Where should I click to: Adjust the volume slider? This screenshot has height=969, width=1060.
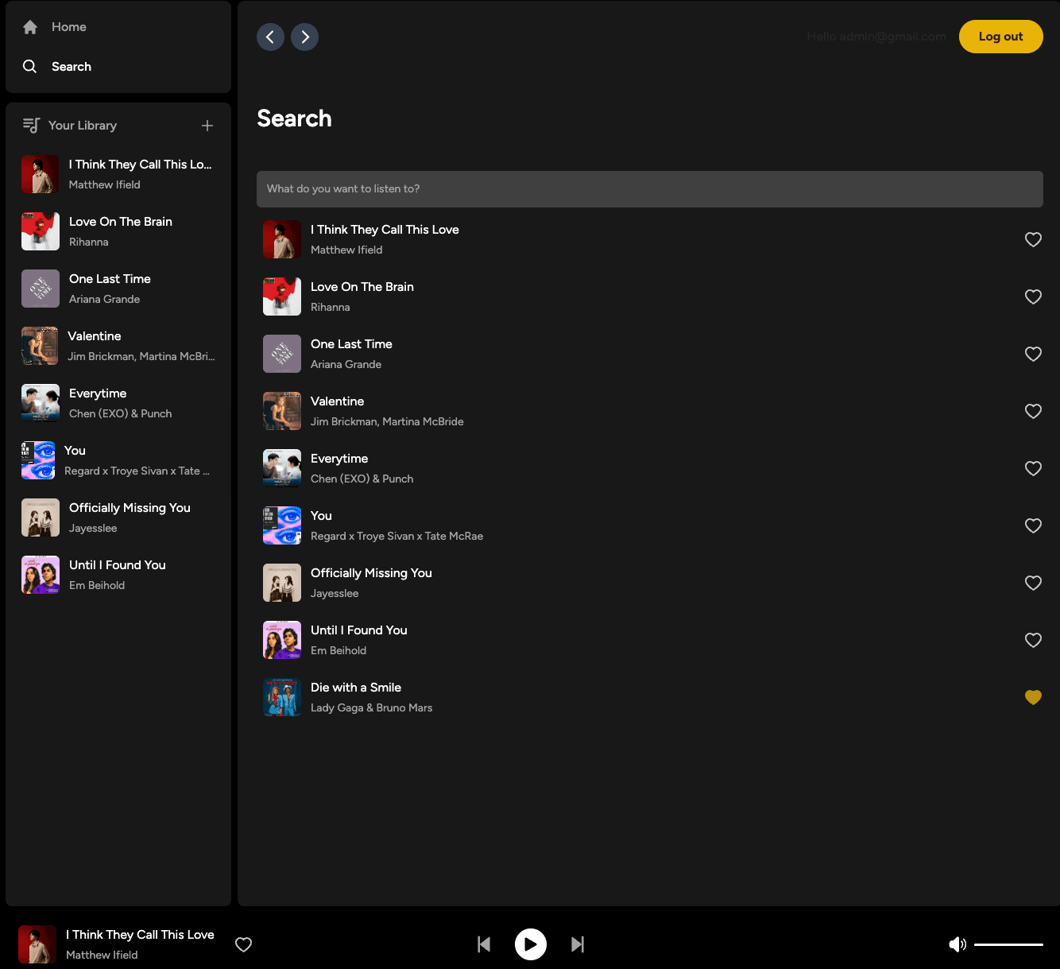[x=1008, y=944]
